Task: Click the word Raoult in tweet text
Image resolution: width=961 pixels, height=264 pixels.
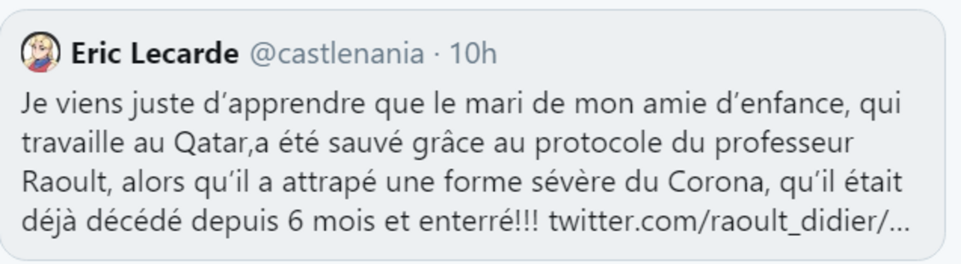Action: pos(65,182)
